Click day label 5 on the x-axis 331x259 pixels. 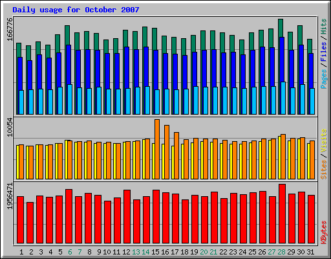[x=60, y=252]
